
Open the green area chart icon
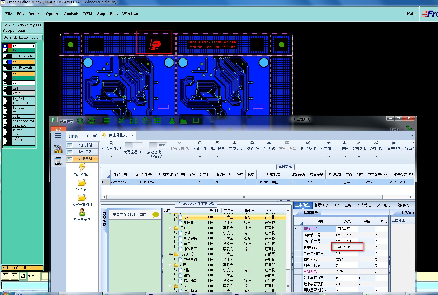(184, 121)
